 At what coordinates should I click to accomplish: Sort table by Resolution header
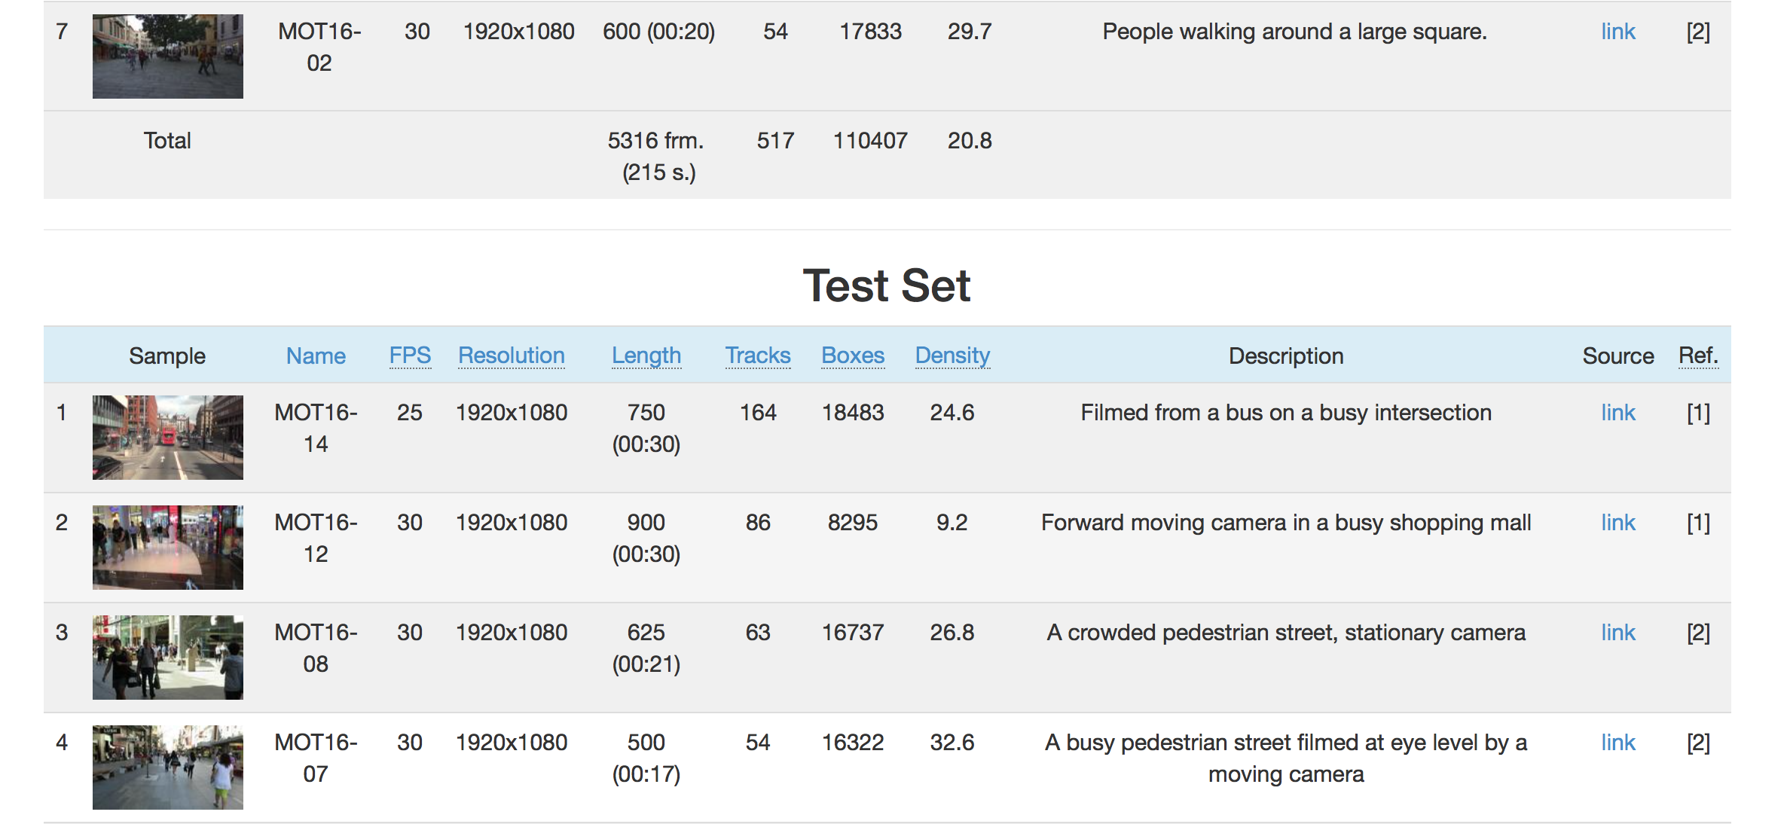tap(511, 356)
